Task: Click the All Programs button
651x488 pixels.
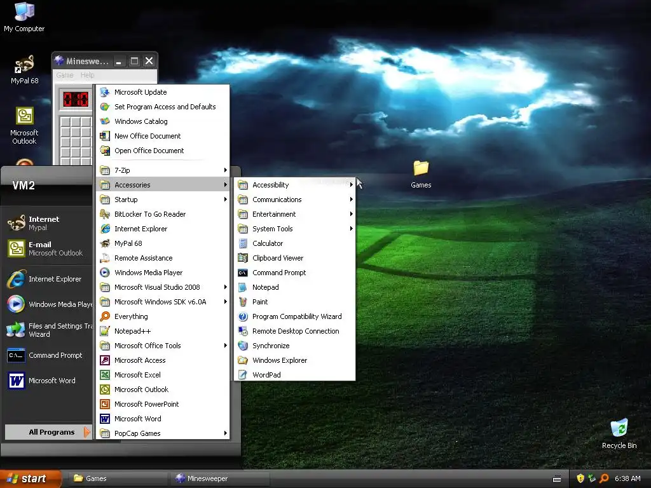Action: pos(47,432)
